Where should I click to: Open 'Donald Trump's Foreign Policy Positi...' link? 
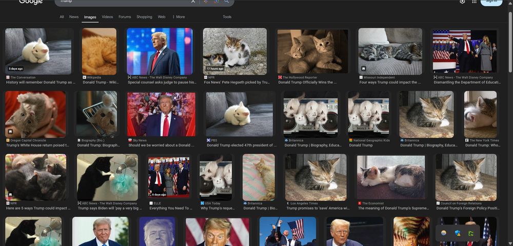(468, 209)
